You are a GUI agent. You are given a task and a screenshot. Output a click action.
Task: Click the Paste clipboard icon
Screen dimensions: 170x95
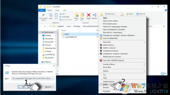click(x=56, y=15)
